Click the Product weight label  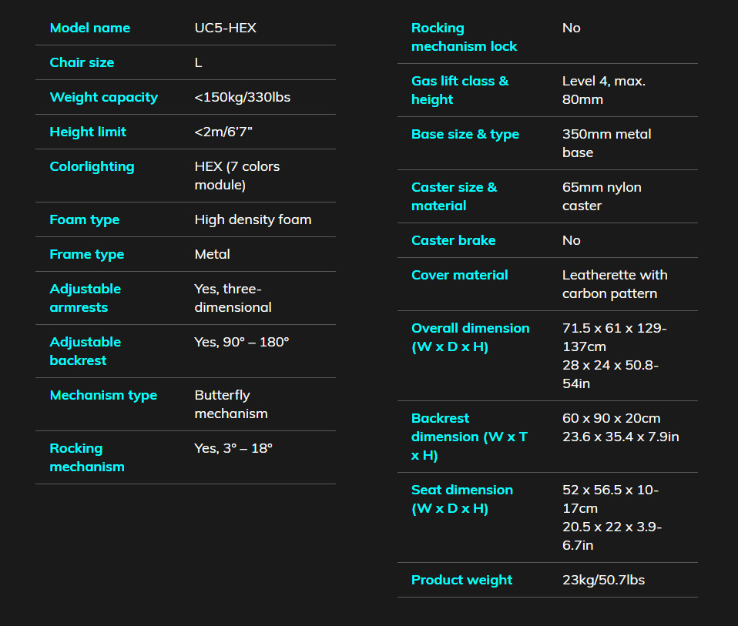click(x=461, y=581)
